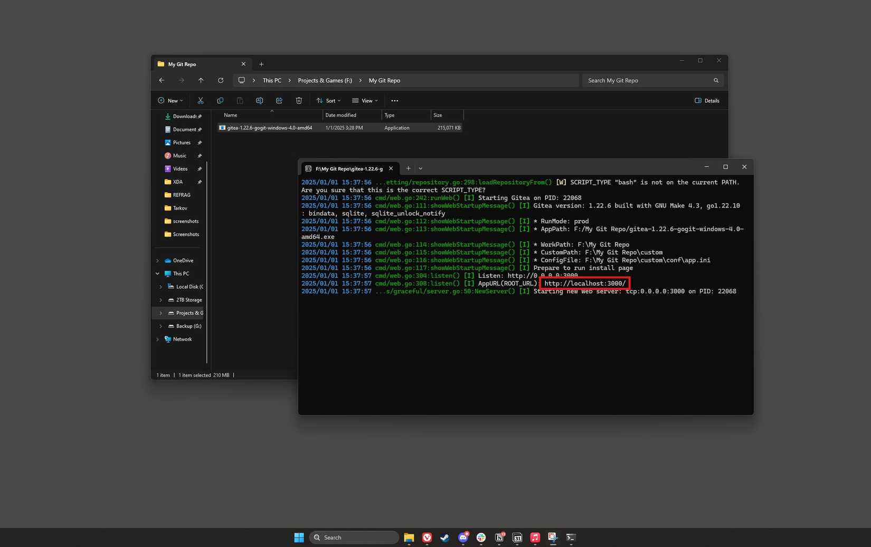The width and height of the screenshot is (871, 547).
Task: Click the Search My Git Repo field
Action: tap(648, 80)
